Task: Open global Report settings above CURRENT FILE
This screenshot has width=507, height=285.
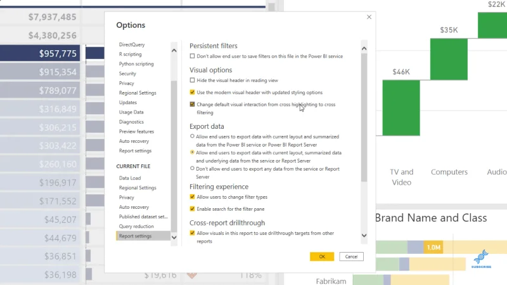Action: (135, 150)
